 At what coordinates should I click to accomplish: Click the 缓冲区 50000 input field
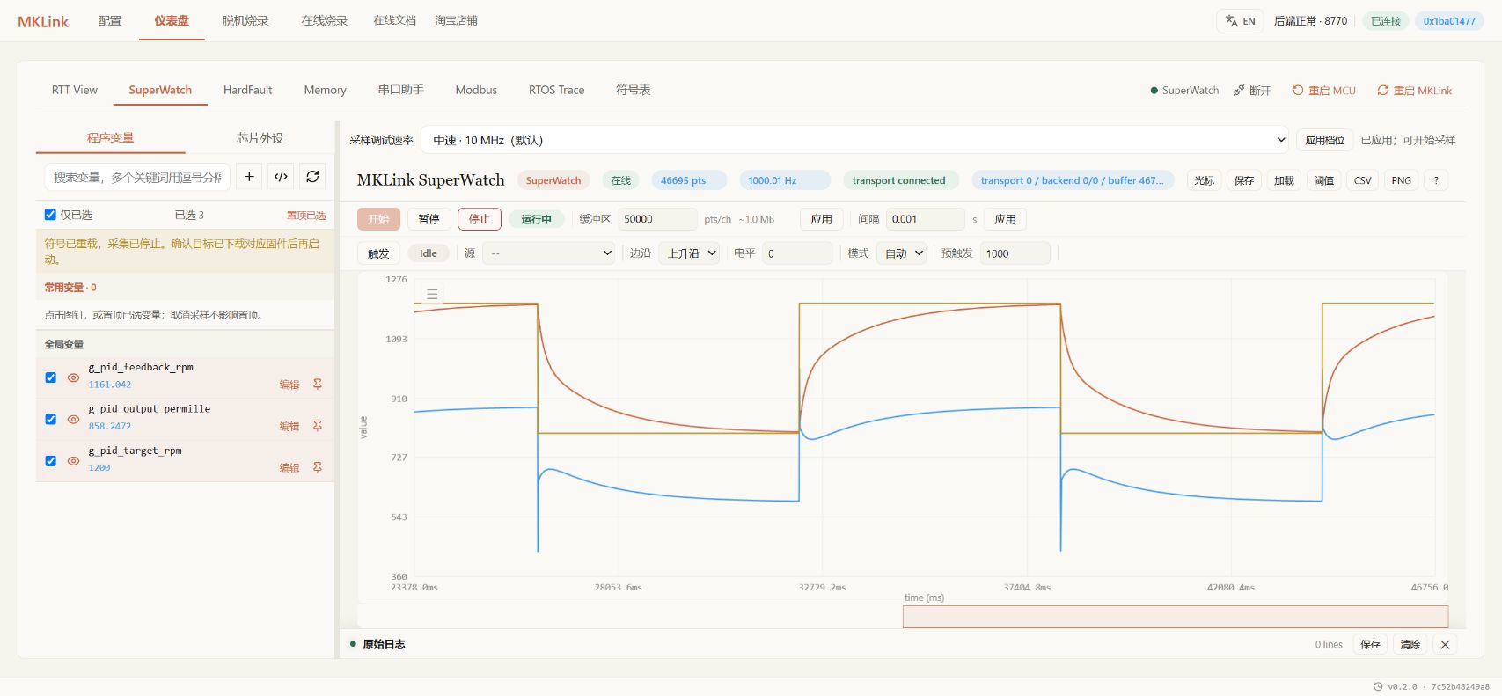[x=657, y=219]
